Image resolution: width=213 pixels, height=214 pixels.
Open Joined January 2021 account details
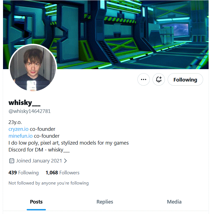(38, 161)
